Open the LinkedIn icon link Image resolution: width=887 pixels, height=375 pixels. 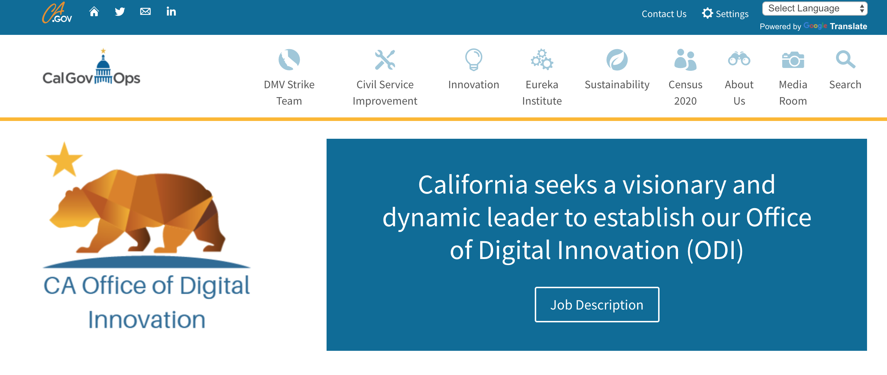click(171, 12)
